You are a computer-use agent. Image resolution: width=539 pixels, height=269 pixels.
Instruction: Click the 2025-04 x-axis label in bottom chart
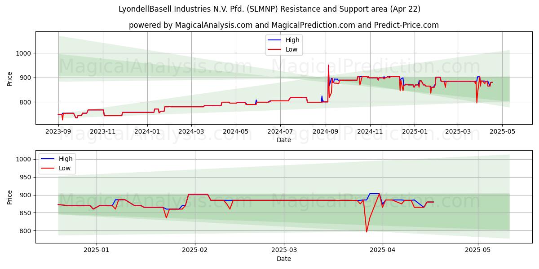[382, 250]
